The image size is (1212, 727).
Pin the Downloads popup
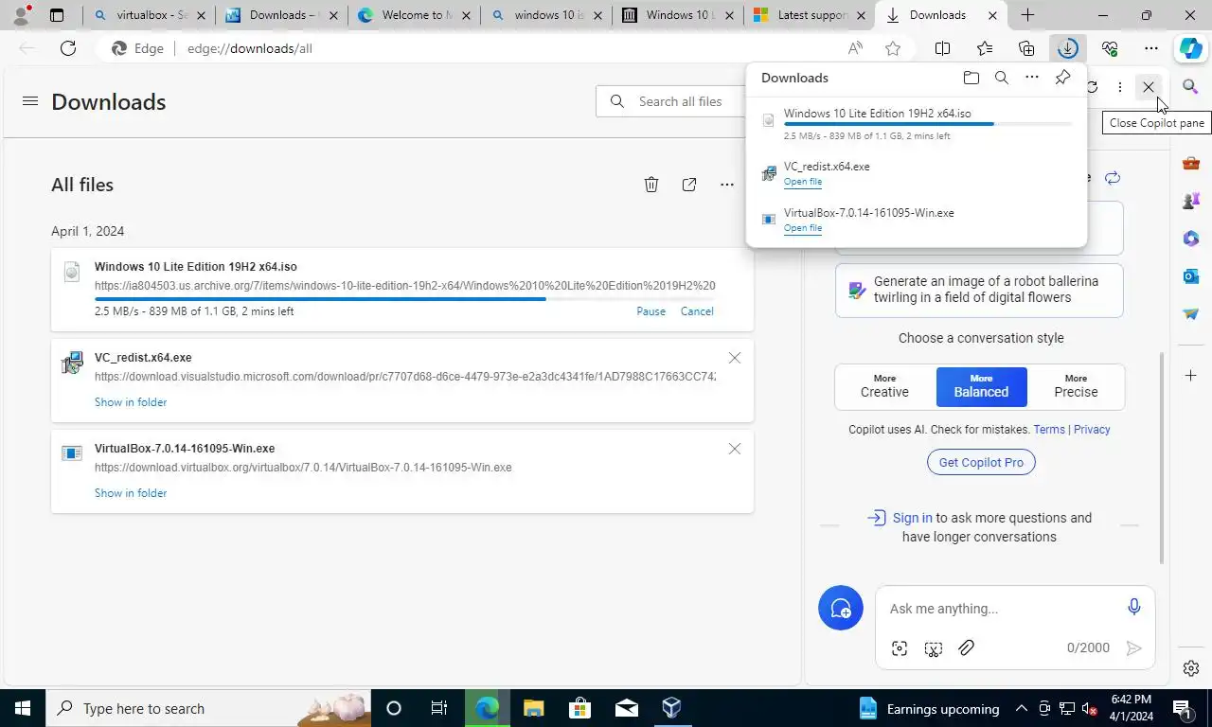point(1062,78)
